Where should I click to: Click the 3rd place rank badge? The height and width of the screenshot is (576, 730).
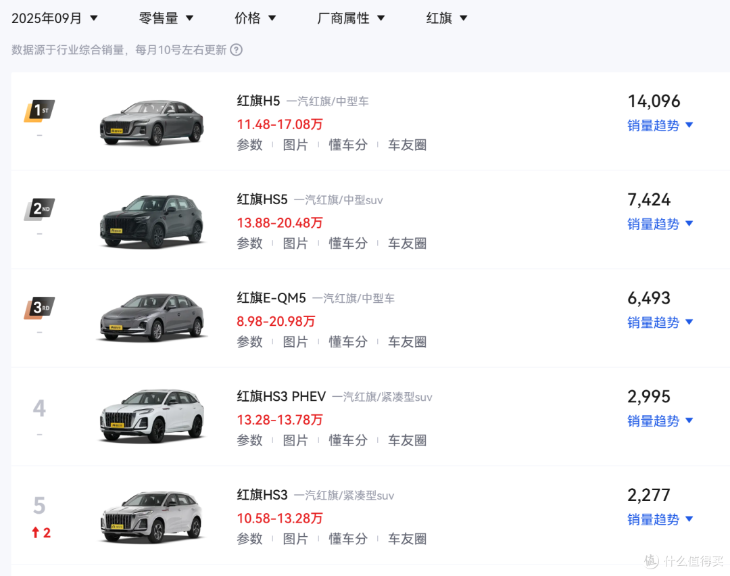tap(40, 308)
